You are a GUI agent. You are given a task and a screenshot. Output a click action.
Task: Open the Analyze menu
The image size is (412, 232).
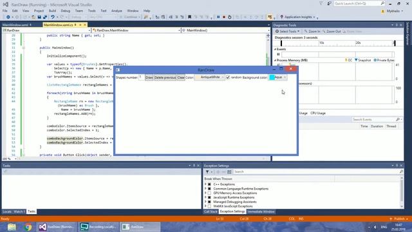(117, 11)
